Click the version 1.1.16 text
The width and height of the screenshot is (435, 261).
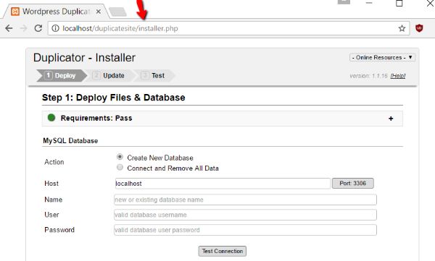point(368,76)
